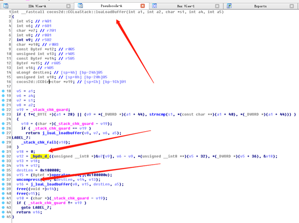Click the uncompress function call
Viewport: 299px width, 223px height.
coord(28,179)
